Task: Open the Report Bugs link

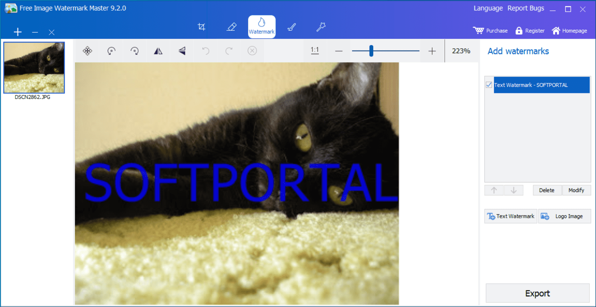Action: point(526,8)
